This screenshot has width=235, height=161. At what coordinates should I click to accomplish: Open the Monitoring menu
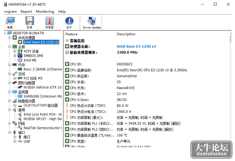tap(45, 12)
